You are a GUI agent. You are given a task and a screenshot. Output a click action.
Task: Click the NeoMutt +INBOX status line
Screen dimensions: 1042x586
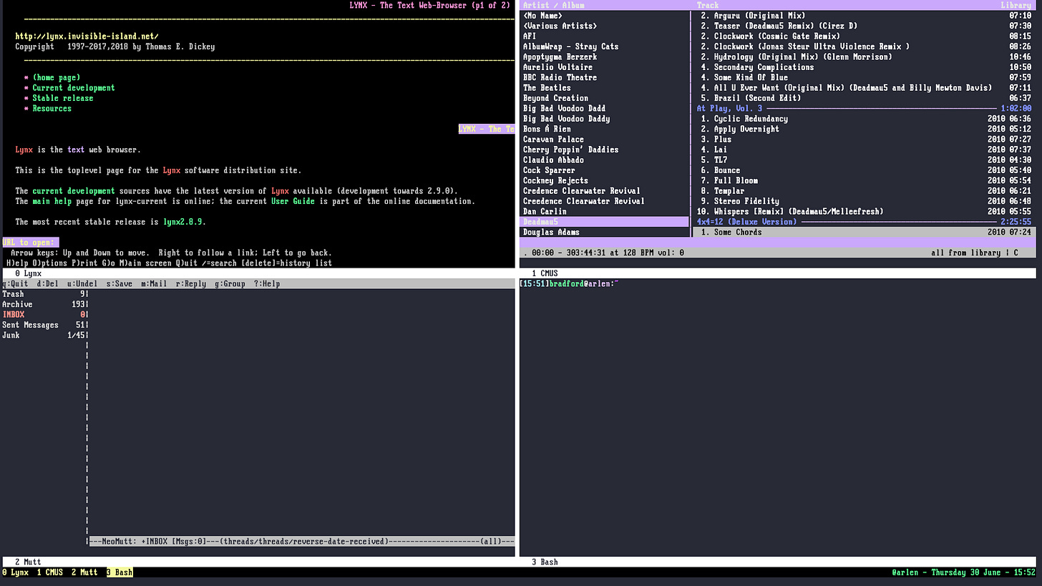point(301,542)
